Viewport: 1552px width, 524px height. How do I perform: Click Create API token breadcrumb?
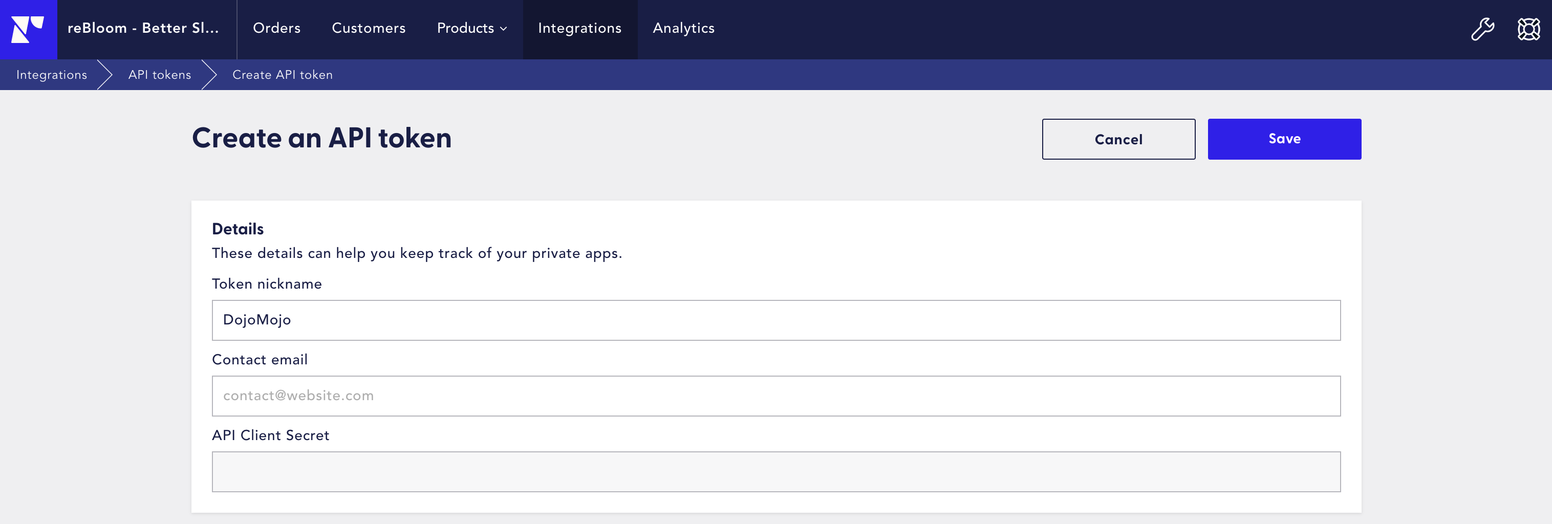point(283,75)
